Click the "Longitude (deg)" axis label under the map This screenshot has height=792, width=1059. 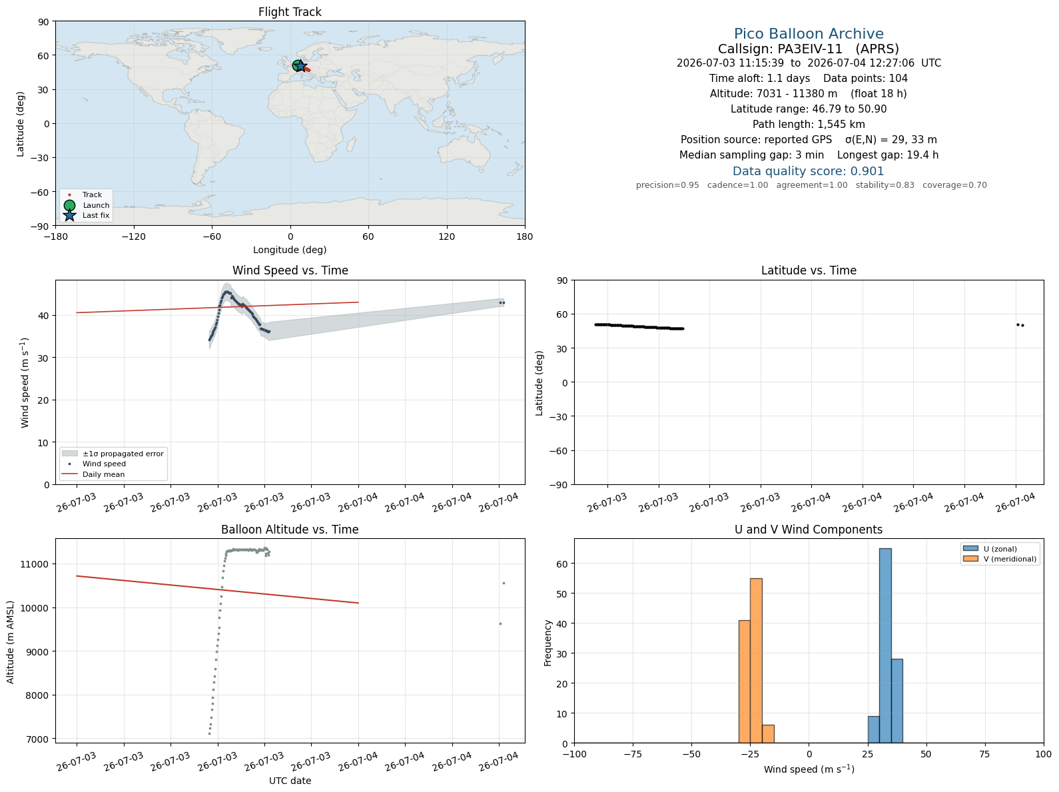(x=290, y=250)
